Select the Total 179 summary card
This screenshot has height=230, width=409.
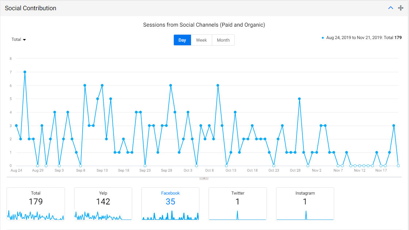point(36,204)
